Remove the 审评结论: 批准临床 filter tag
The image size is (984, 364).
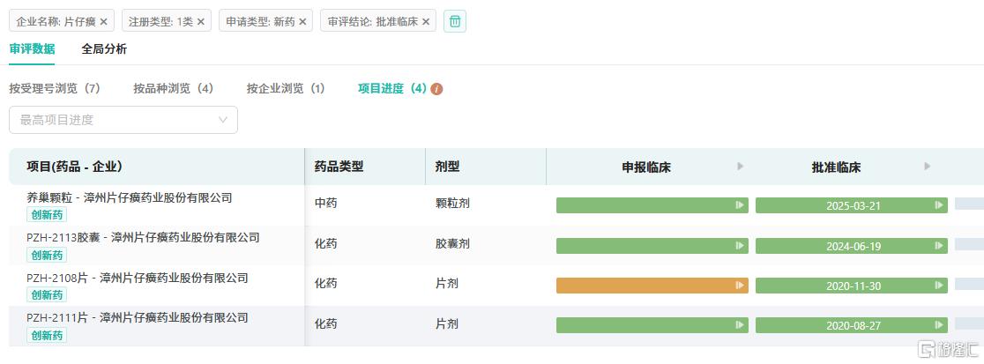pyautogui.click(x=426, y=21)
